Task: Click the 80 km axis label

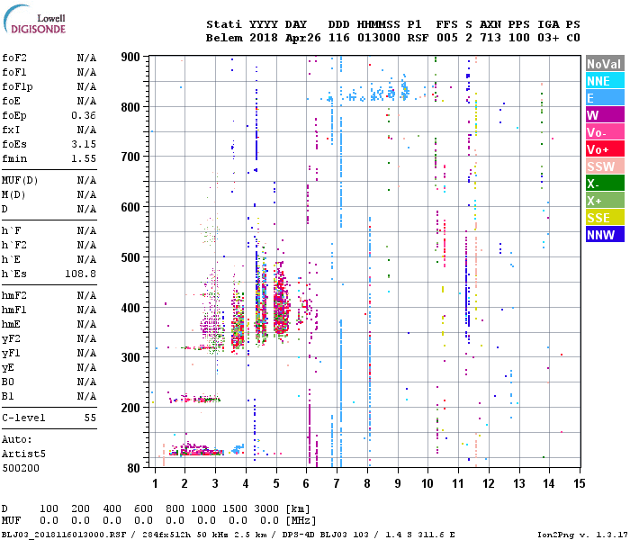Action: [134, 468]
